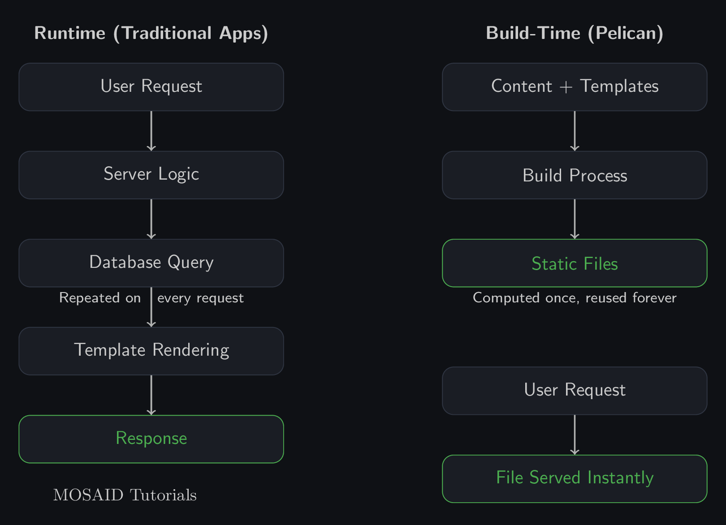Select the Server Logic box
This screenshot has height=525, width=726.
[151, 175]
